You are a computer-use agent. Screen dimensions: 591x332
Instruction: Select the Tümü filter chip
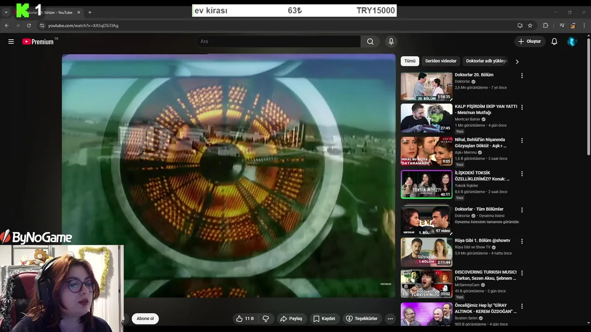[410, 61]
